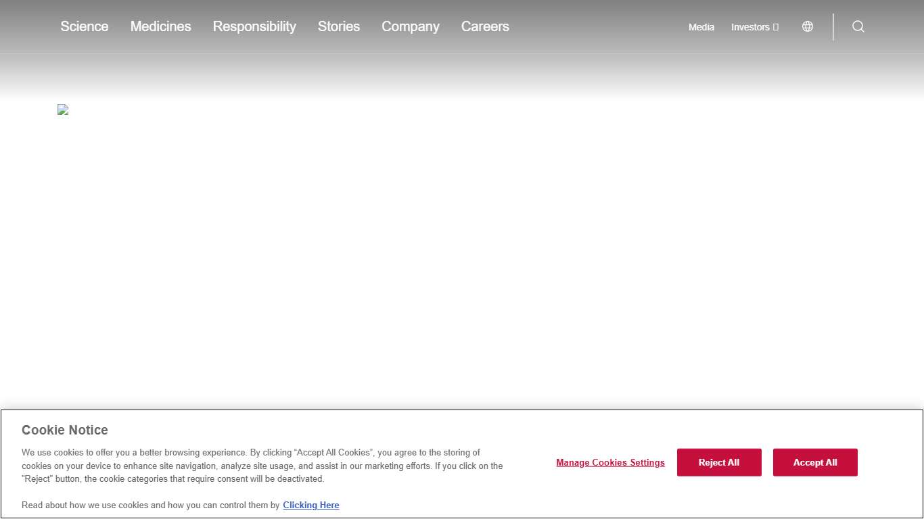Follow the Clicking Here cookie policy link
924x519 pixels.
coord(311,505)
